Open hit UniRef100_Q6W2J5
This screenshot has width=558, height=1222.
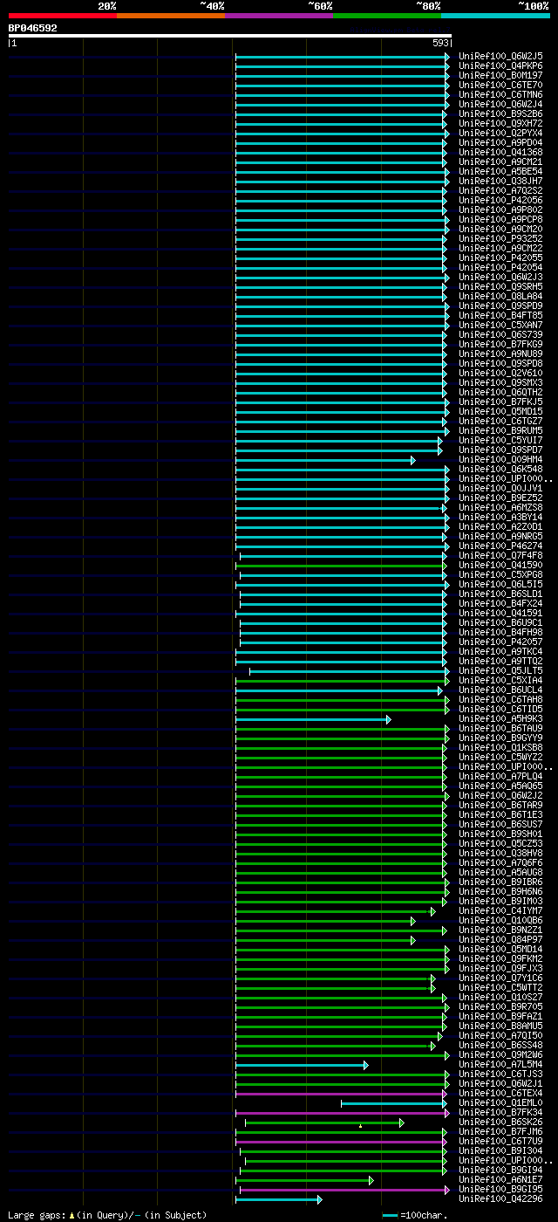(x=500, y=56)
